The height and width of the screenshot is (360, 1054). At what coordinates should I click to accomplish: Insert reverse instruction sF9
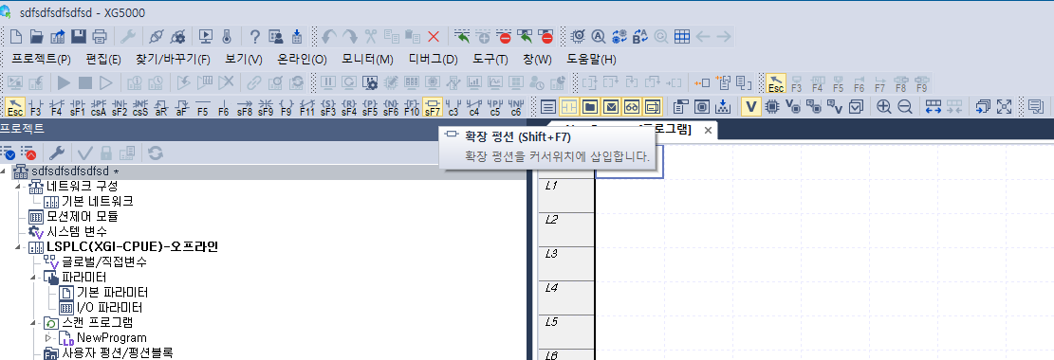point(266,106)
